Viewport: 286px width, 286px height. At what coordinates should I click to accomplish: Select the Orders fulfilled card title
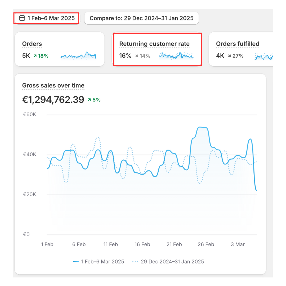coord(238,44)
